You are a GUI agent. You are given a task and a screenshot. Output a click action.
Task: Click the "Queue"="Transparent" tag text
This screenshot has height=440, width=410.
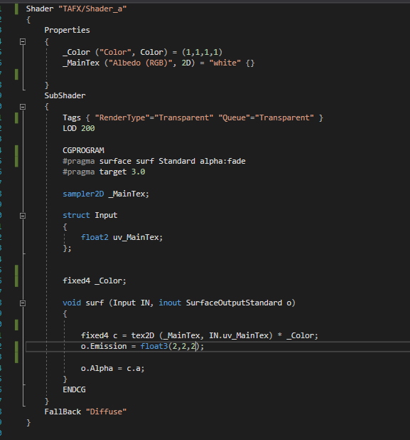tap(266, 117)
